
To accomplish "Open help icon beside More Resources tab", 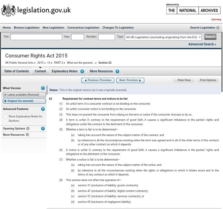I will tap(117, 71).
